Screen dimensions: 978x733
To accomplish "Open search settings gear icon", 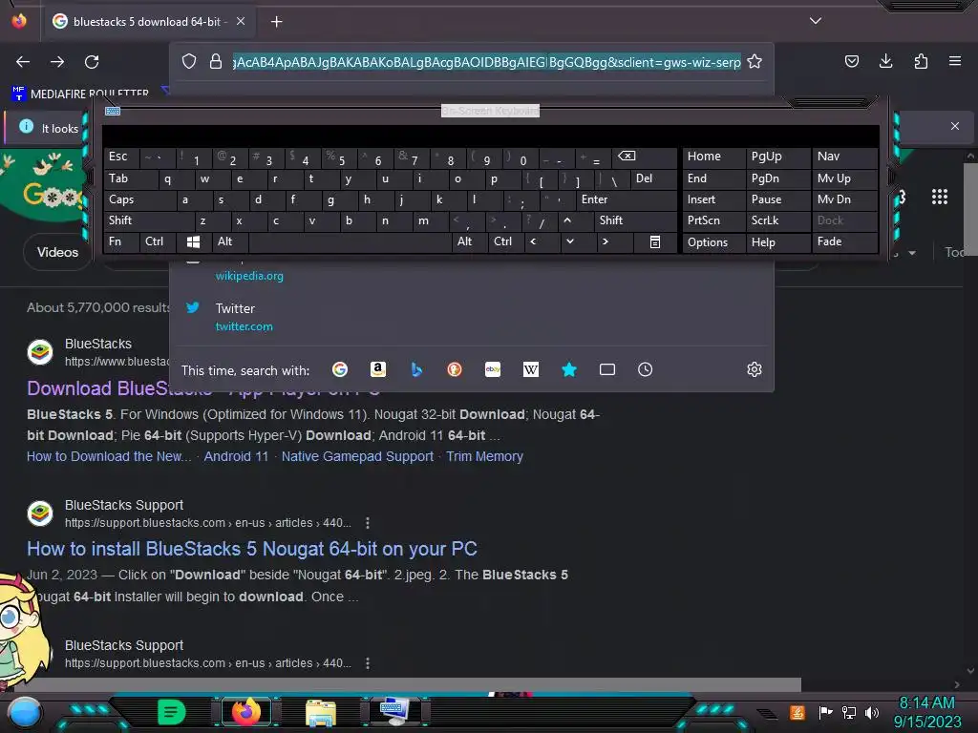I will point(755,369).
